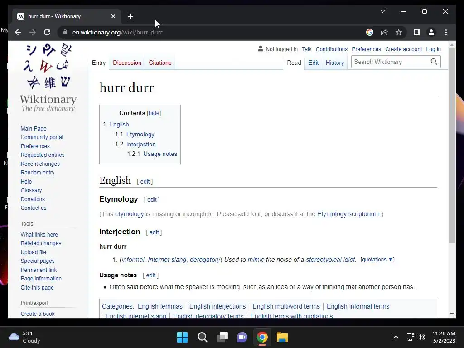464x348 pixels.
Task: Open Etymology scriptorium link
Action: tap(348, 214)
